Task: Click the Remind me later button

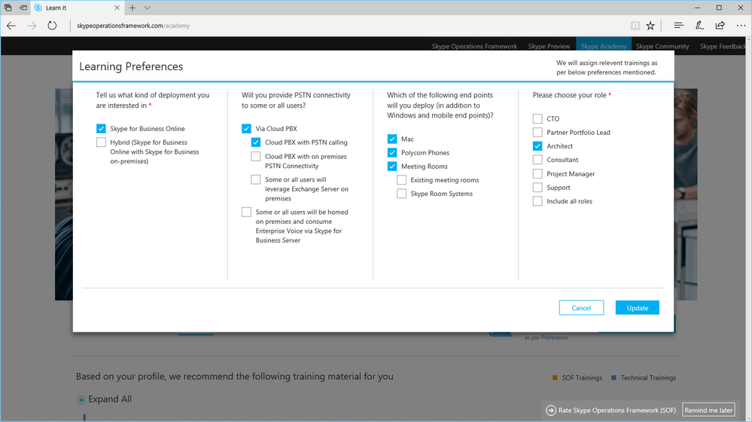Action: point(708,410)
